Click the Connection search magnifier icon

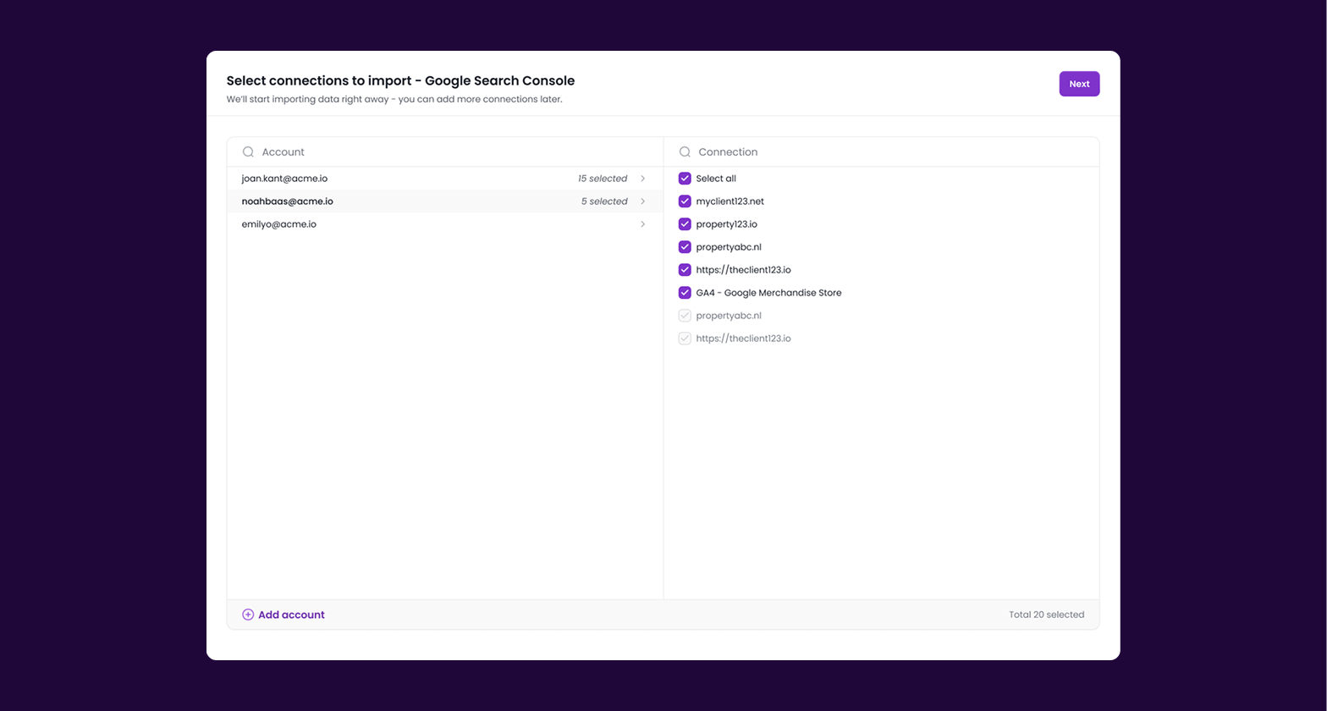685,152
